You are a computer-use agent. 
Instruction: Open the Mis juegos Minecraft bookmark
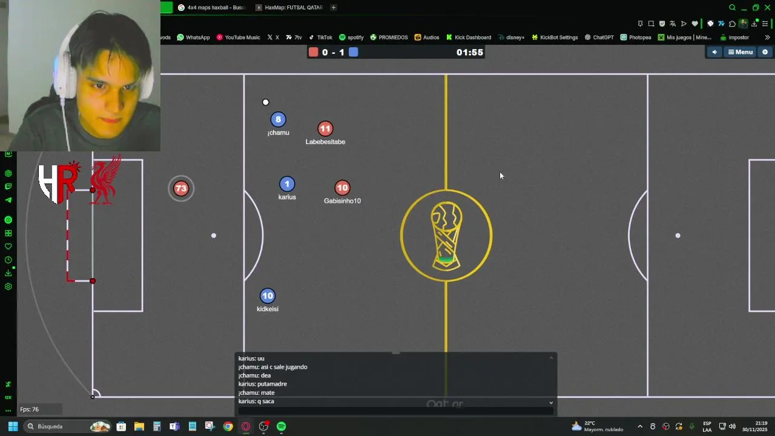[685, 38]
